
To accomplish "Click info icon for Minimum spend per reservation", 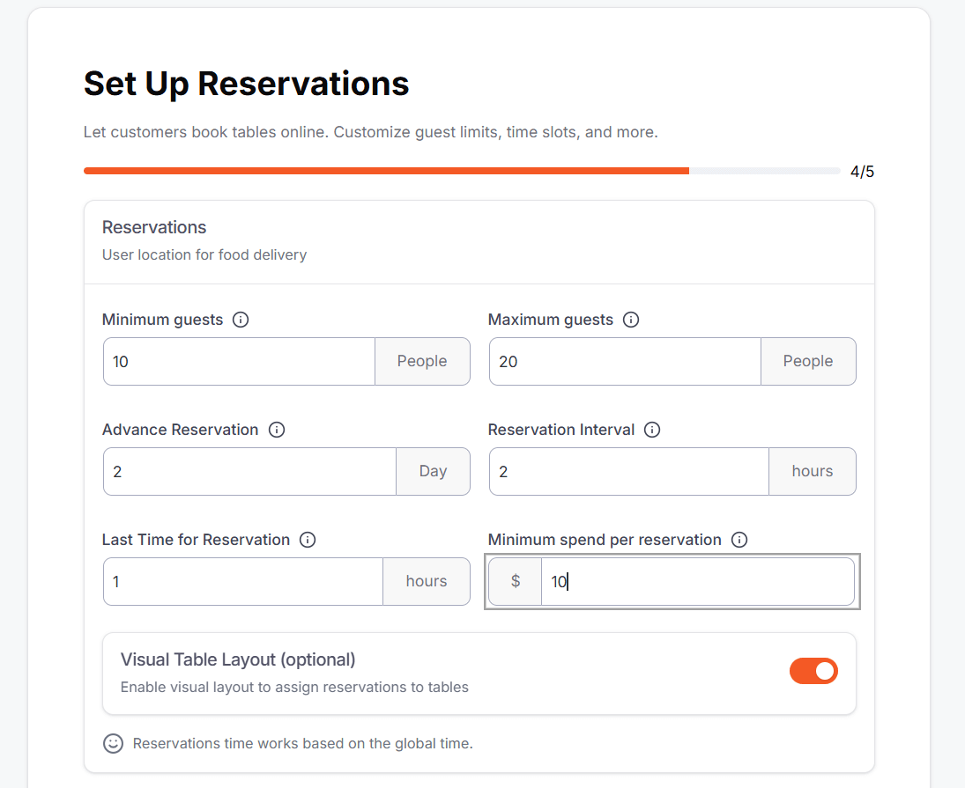I will click(x=739, y=540).
